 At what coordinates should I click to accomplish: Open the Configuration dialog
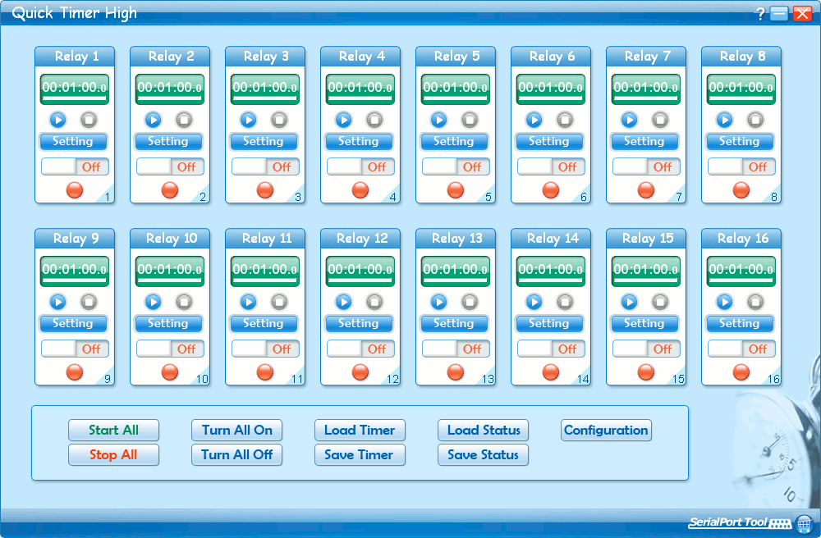click(607, 431)
